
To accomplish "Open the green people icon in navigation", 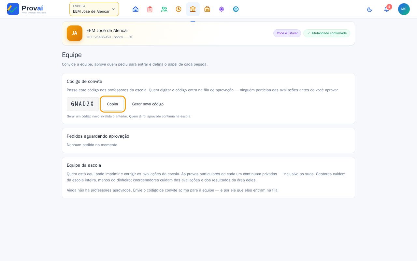I will [164, 9].
